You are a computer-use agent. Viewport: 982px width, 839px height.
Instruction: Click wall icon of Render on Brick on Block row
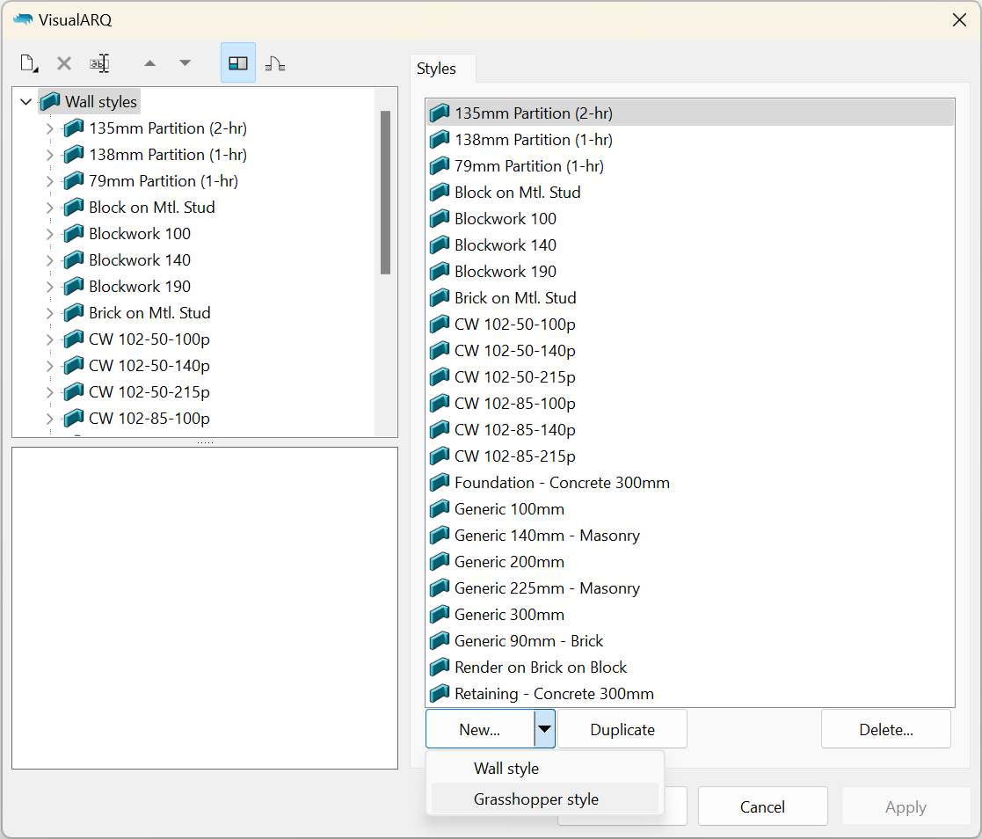click(440, 667)
